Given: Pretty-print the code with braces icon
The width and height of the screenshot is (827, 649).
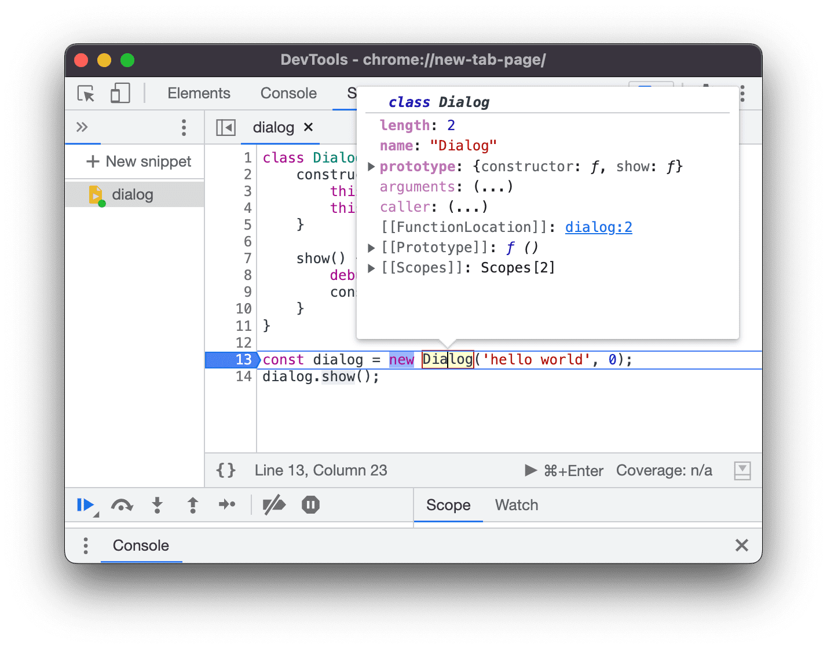Looking at the screenshot, I should tap(226, 470).
